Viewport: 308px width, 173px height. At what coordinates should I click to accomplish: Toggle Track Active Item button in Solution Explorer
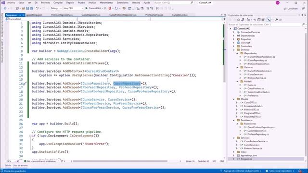coord(269,20)
